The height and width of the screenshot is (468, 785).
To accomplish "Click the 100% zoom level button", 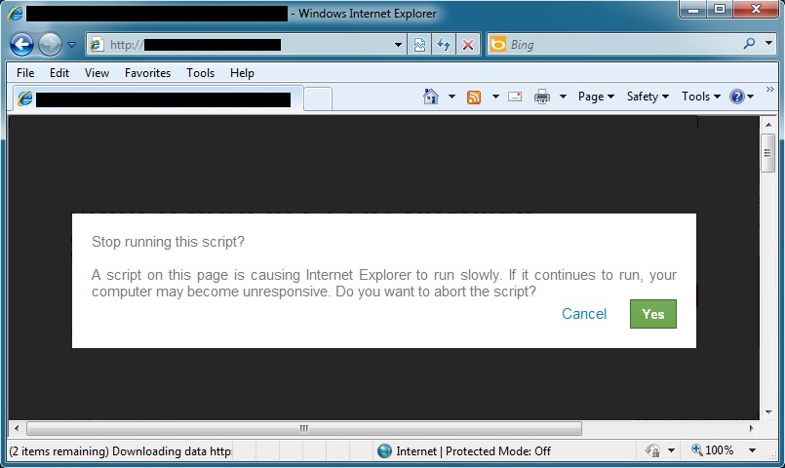I will point(713,450).
